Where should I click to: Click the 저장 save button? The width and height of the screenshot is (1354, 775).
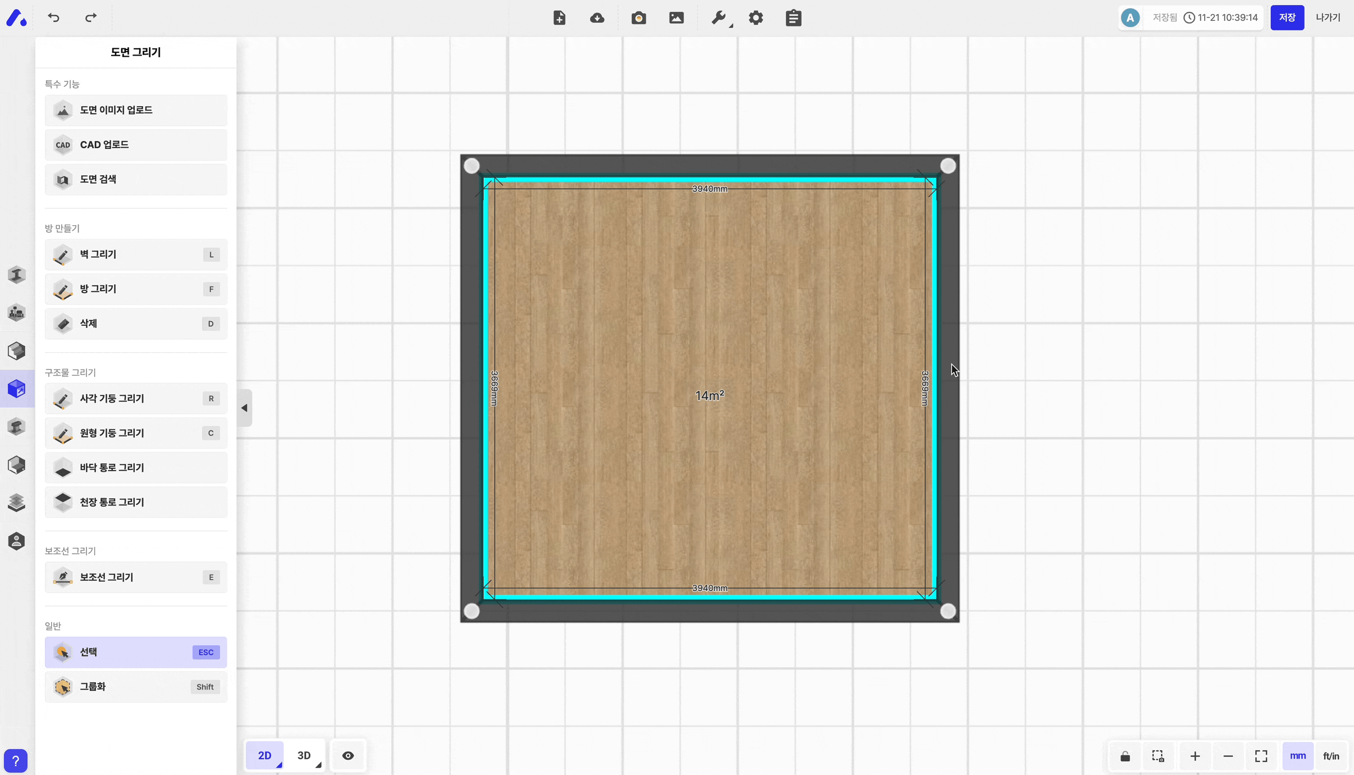coord(1287,17)
